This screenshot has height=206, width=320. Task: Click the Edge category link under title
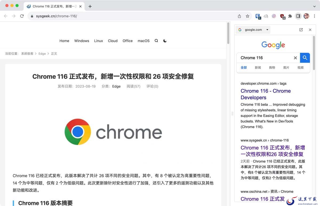point(116,86)
